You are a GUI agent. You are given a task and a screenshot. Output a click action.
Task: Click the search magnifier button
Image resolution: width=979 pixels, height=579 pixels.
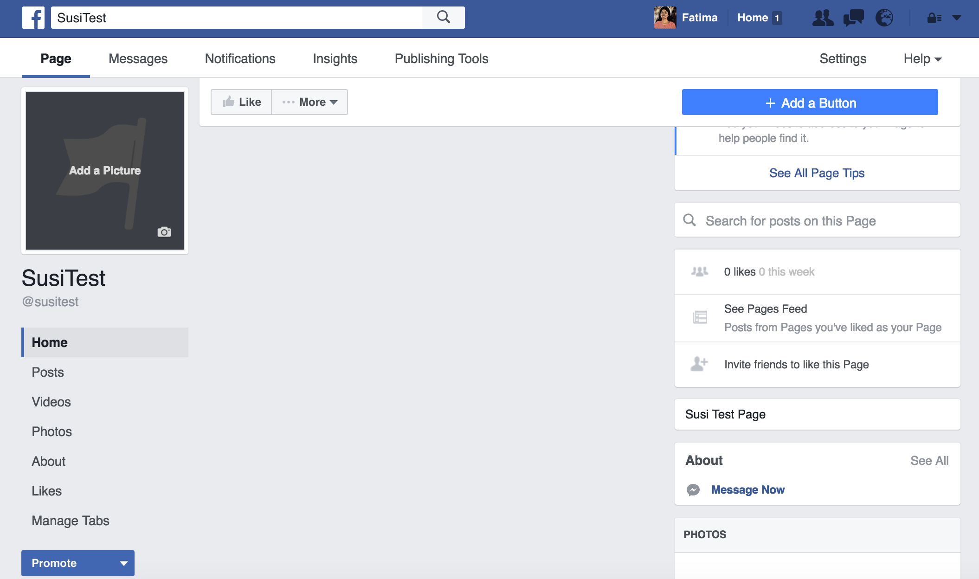[x=443, y=18]
